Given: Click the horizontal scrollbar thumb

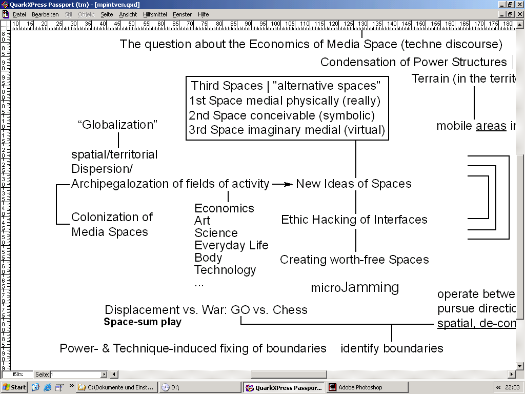Looking at the screenshot, I should pos(289,374).
